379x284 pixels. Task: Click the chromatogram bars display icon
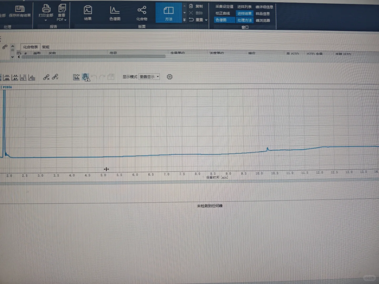[76, 77]
